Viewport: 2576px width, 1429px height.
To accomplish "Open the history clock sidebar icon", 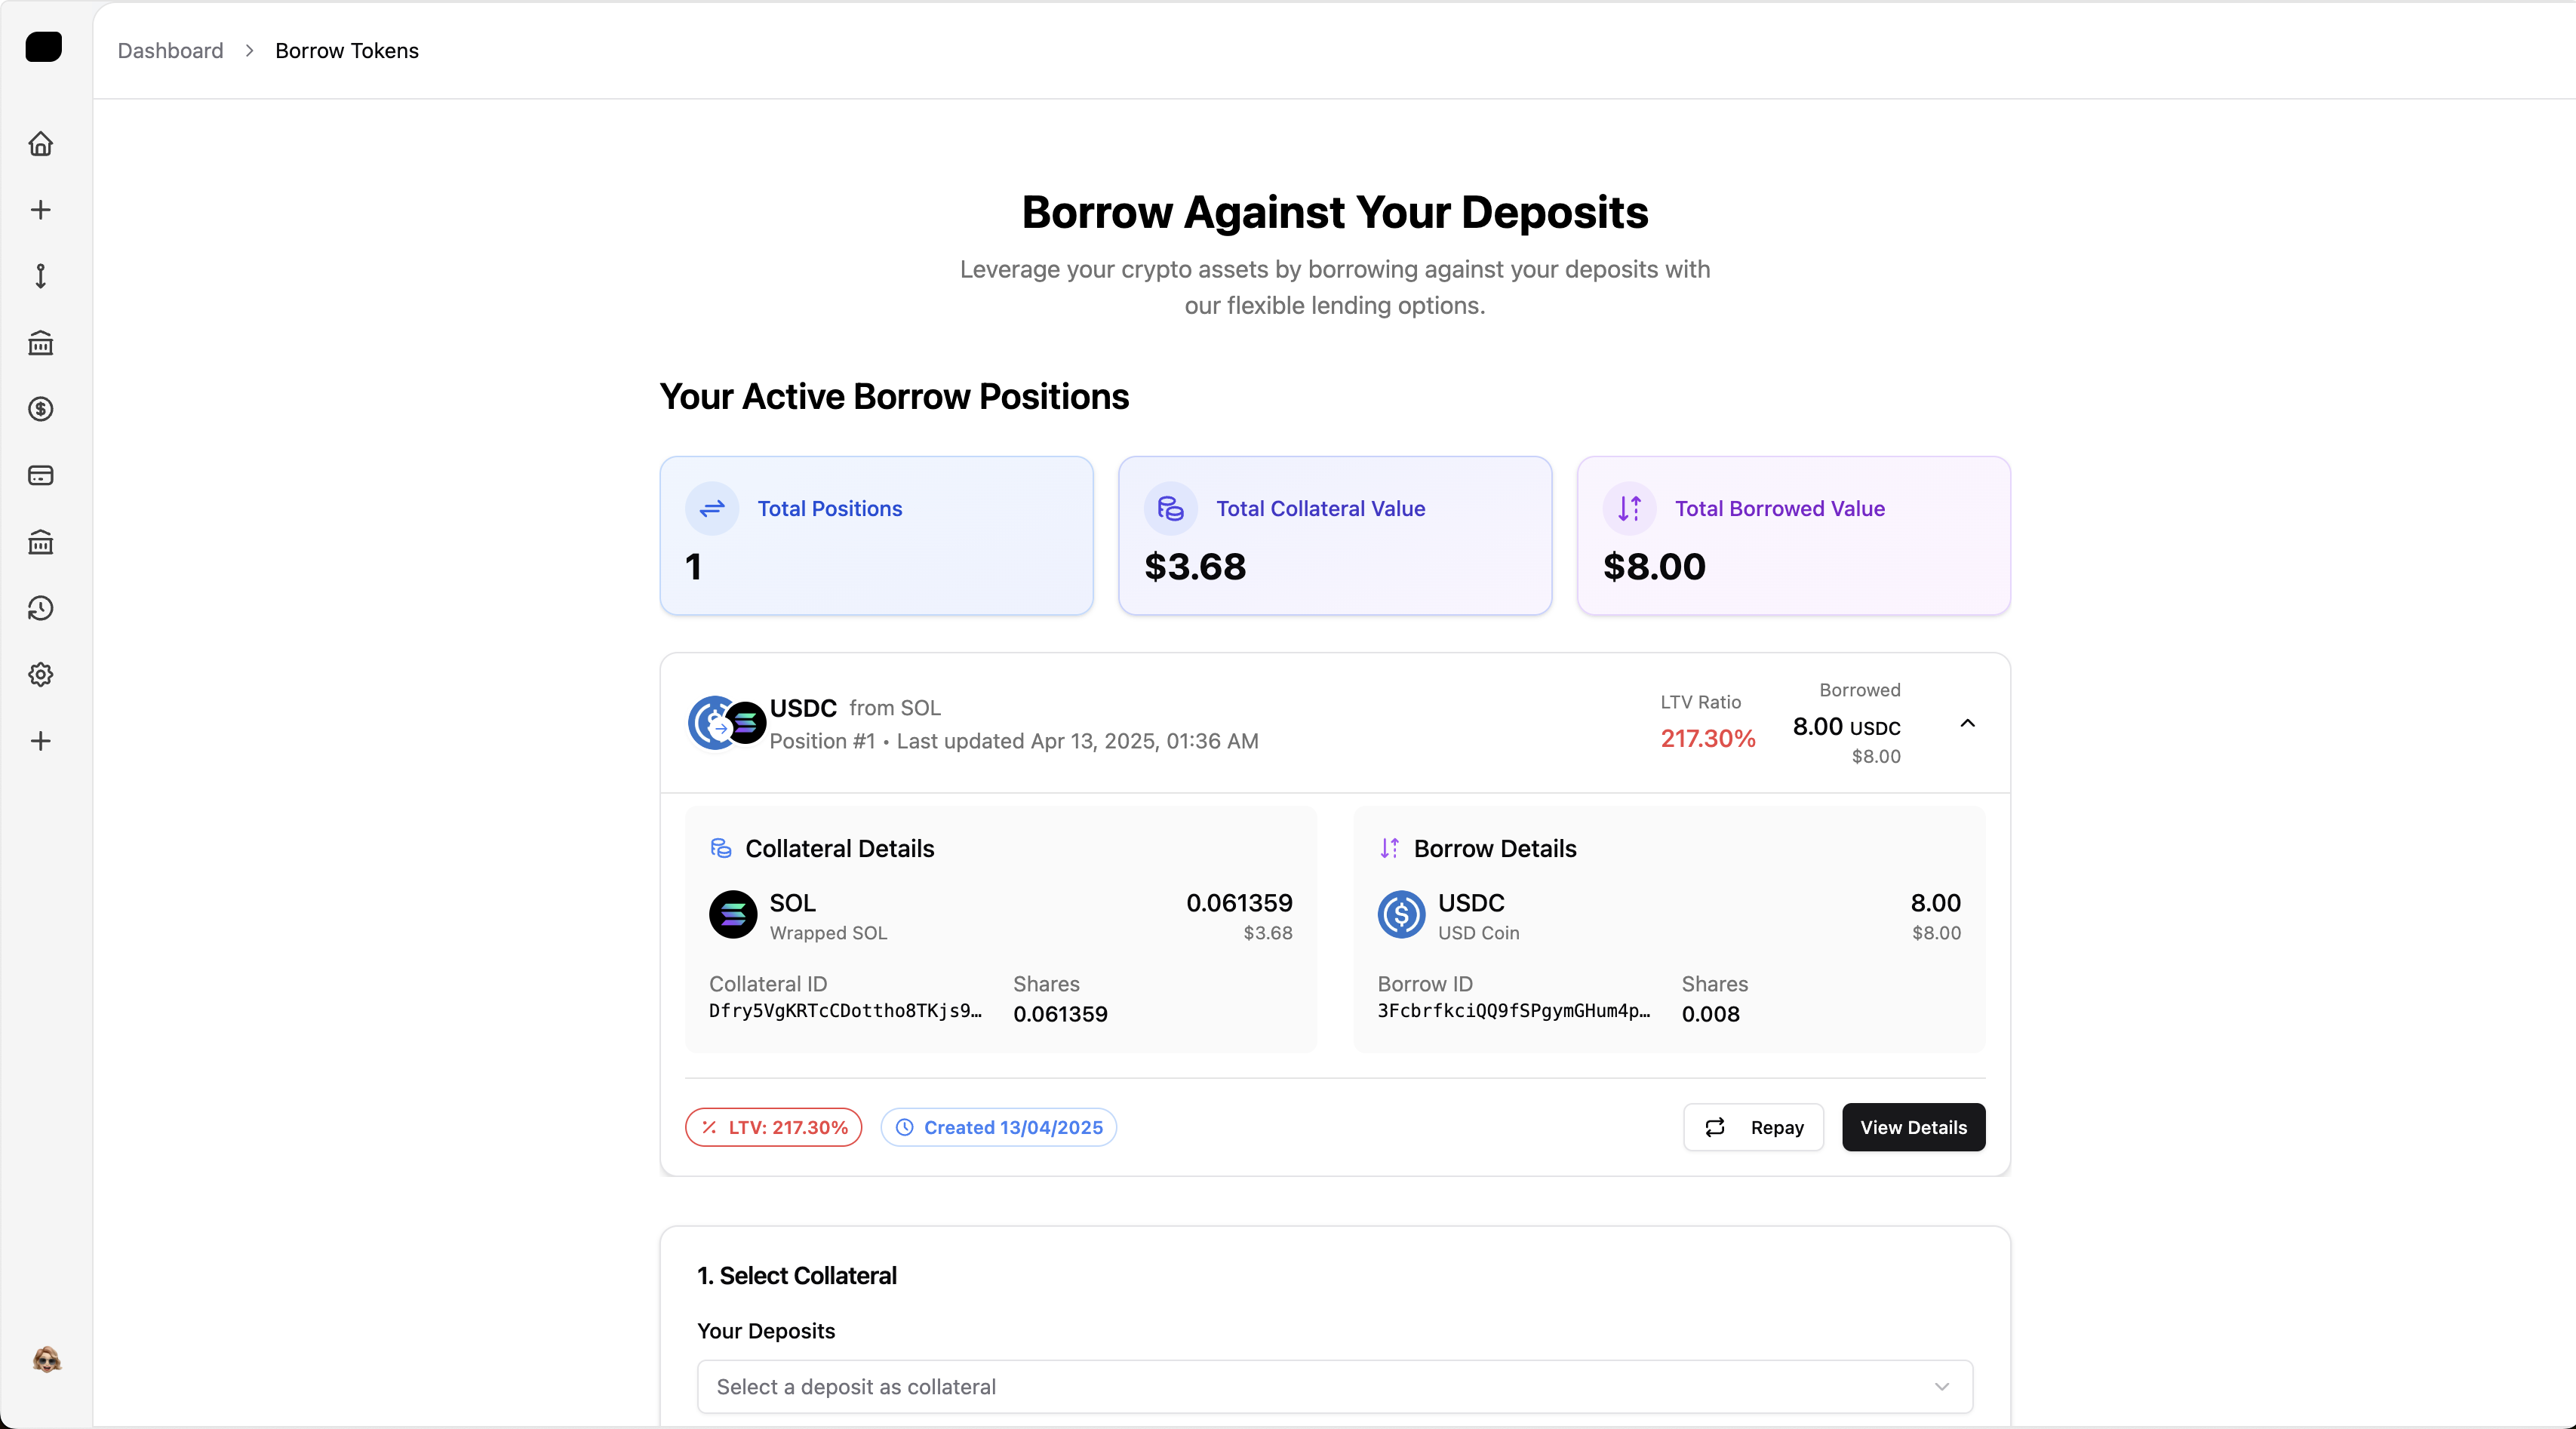I will 41,608.
